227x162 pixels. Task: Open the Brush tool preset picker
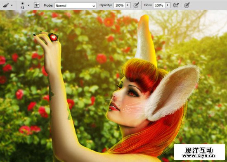click(6, 5)
